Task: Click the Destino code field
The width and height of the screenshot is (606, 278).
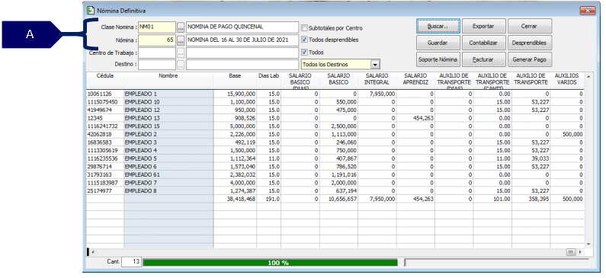Action: tap(156, 65)
